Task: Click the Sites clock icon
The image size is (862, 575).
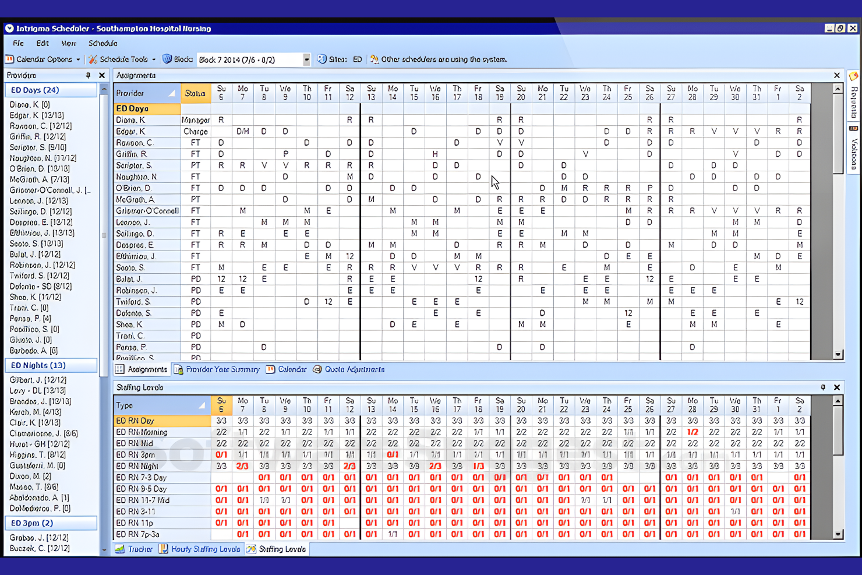Action: tap(322, 59)
